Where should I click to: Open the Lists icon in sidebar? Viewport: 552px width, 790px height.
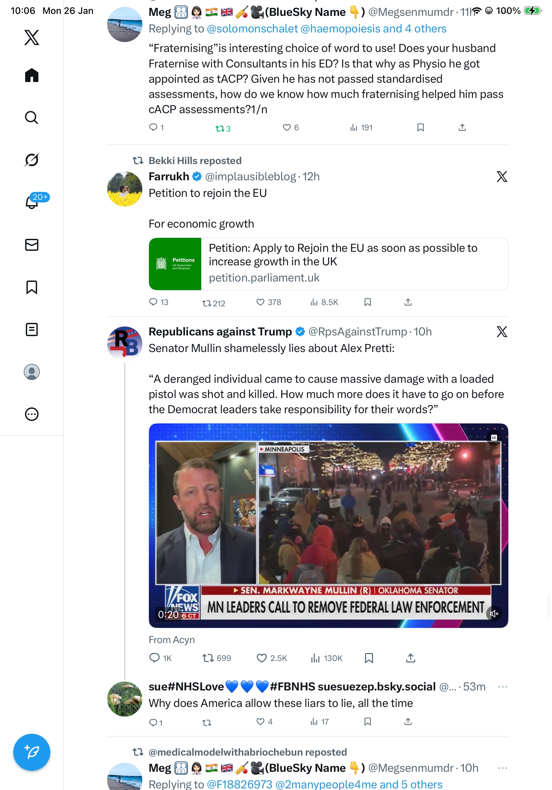pyautogui.click(x=32, y=329)
